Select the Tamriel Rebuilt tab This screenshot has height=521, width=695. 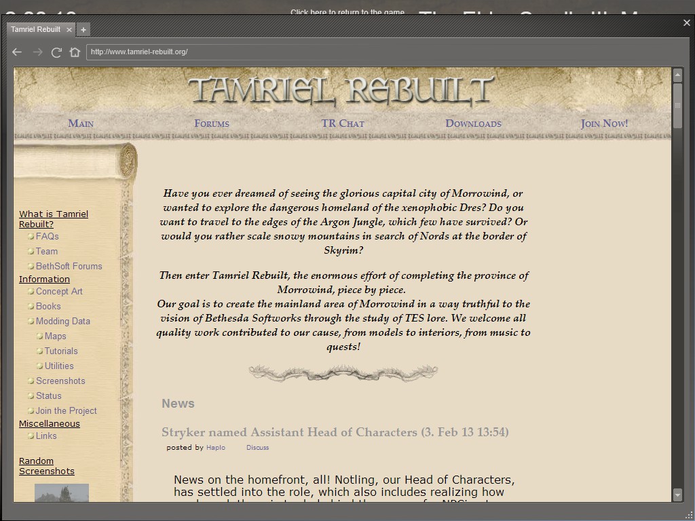point(35,29)
